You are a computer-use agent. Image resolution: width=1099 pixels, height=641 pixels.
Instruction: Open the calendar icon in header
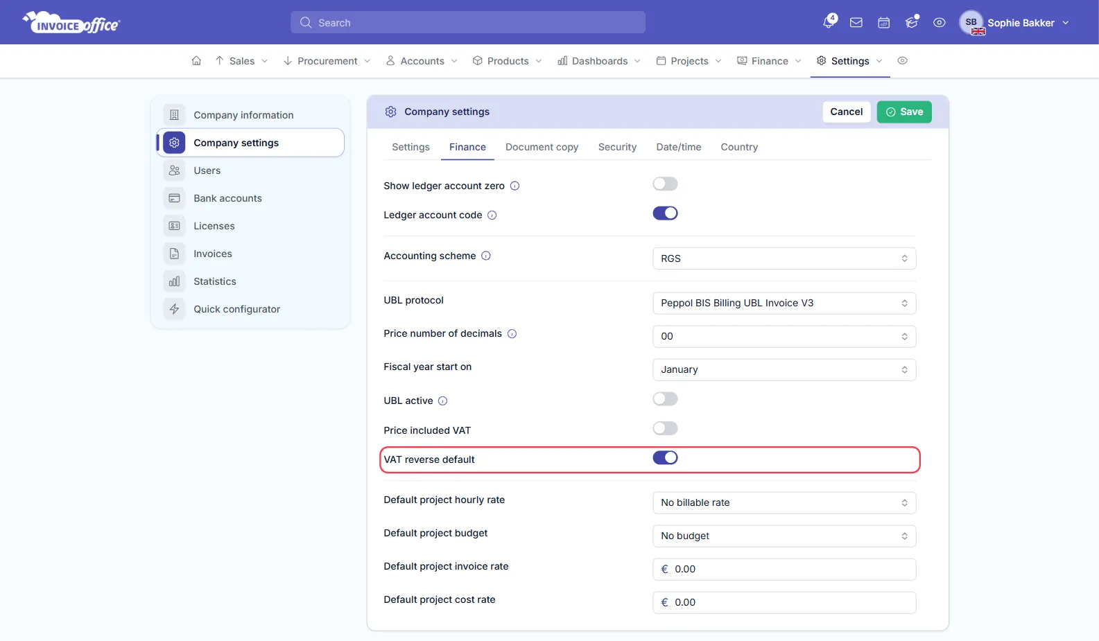click(884, 23)
